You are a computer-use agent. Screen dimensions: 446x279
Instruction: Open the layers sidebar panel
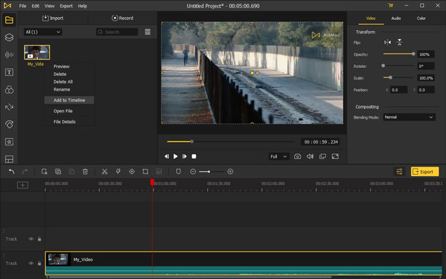(9, 37)
